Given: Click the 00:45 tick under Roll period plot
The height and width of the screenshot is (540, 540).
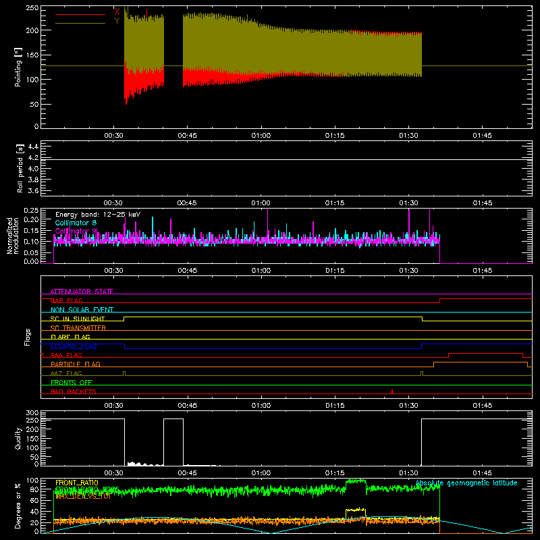Looking at the screenshot, I should (187, 203).
